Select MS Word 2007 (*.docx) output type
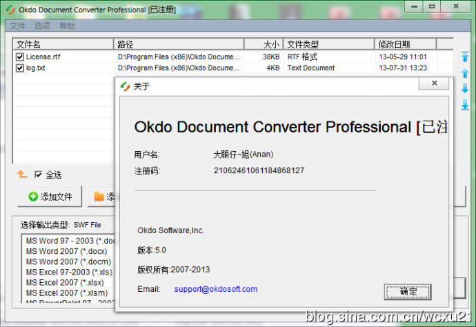 66,251
